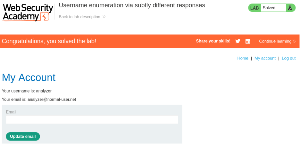Click the Continue learning double-arrow
The height and width of the screenshot is (144, 300).
click(294, 41)
